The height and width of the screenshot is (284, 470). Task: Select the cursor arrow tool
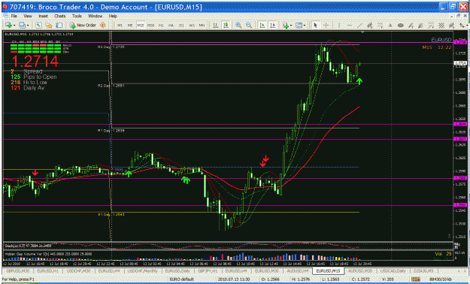315,26
